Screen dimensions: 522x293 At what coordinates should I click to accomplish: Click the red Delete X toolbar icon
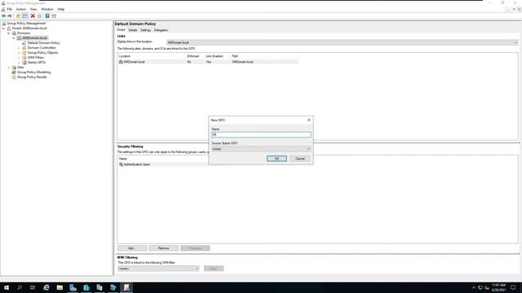[x=33, y=16]
